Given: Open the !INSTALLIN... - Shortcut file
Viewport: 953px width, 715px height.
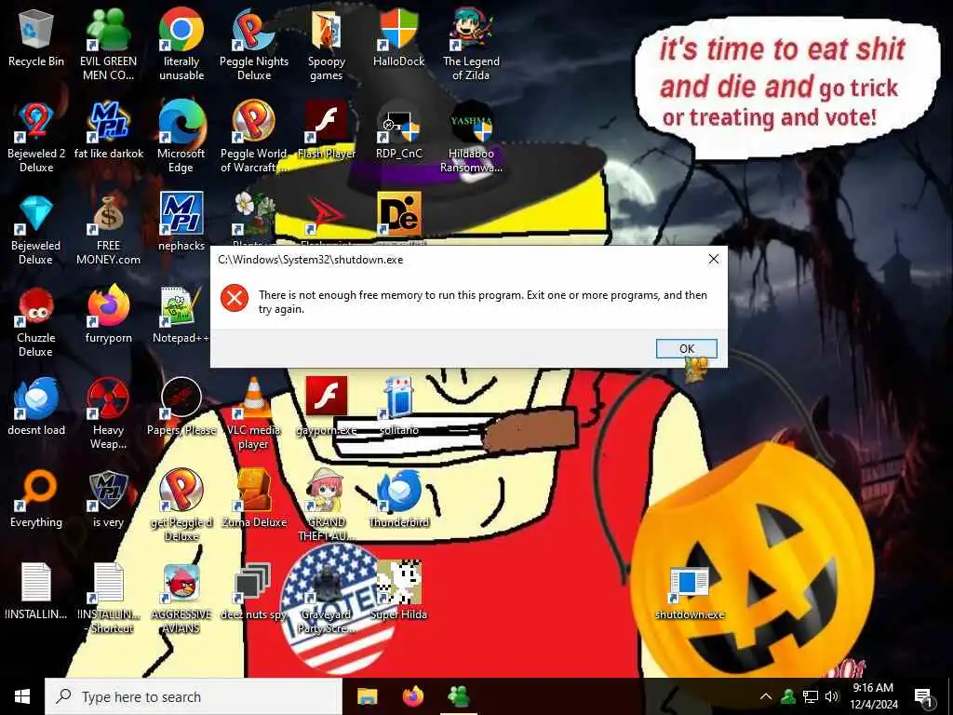Looking at the screenshot, I should [x=108, y=598].
